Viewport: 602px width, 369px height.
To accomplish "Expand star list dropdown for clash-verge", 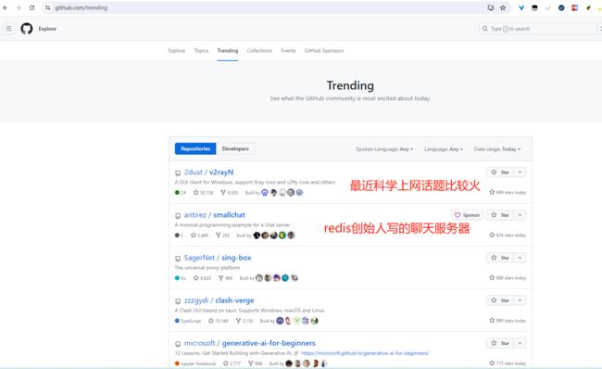I will tap(520, 300).
